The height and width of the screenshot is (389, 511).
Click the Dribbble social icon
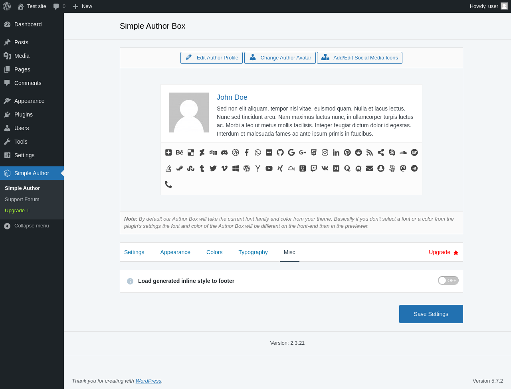click(236, 152)
